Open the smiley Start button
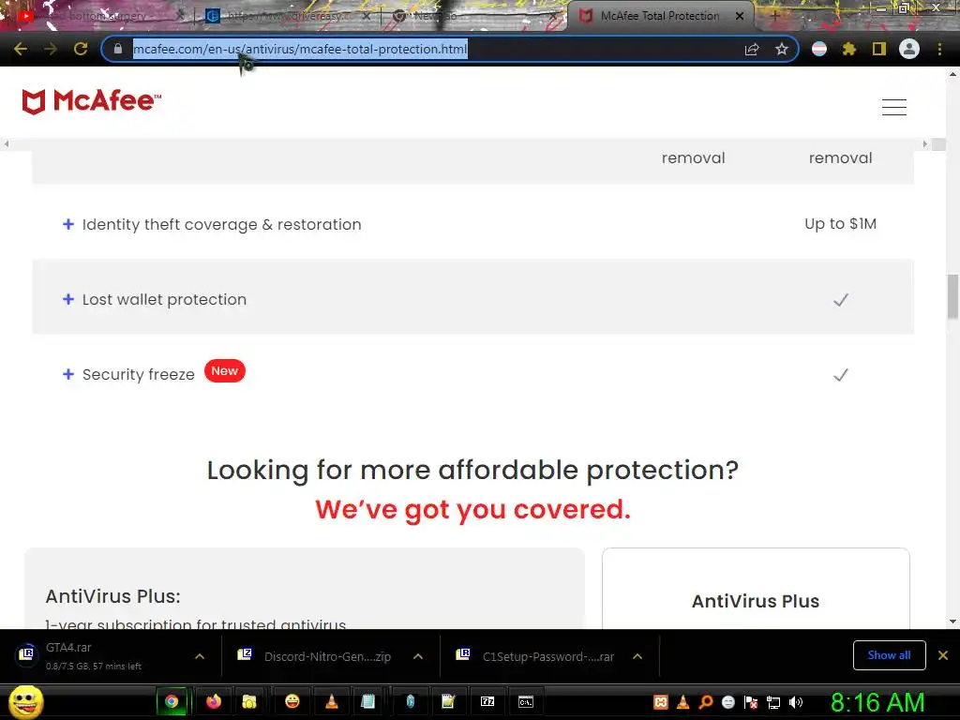This screenshot has height=720, width=960. pyautogui.click(x=26, y=701)
